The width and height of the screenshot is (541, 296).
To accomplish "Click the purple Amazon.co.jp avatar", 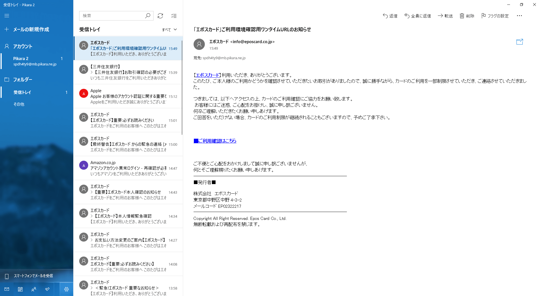I will [83, 165].
